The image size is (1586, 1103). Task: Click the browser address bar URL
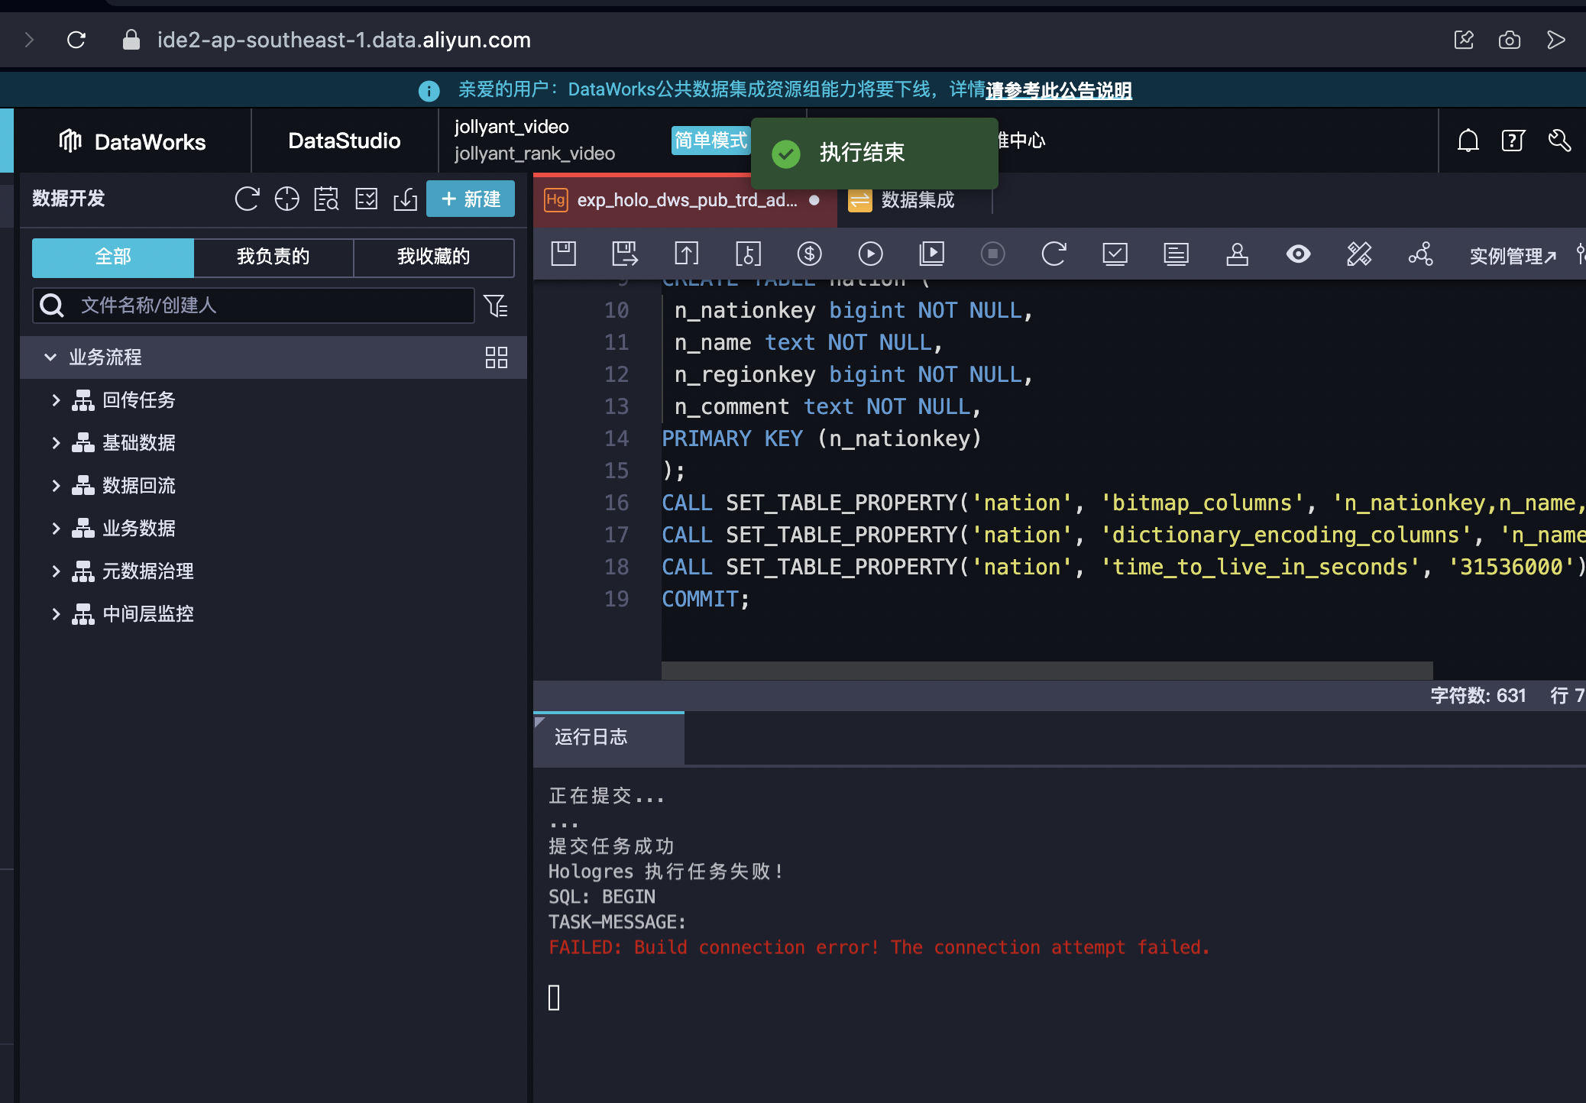[x=344, y=40]
